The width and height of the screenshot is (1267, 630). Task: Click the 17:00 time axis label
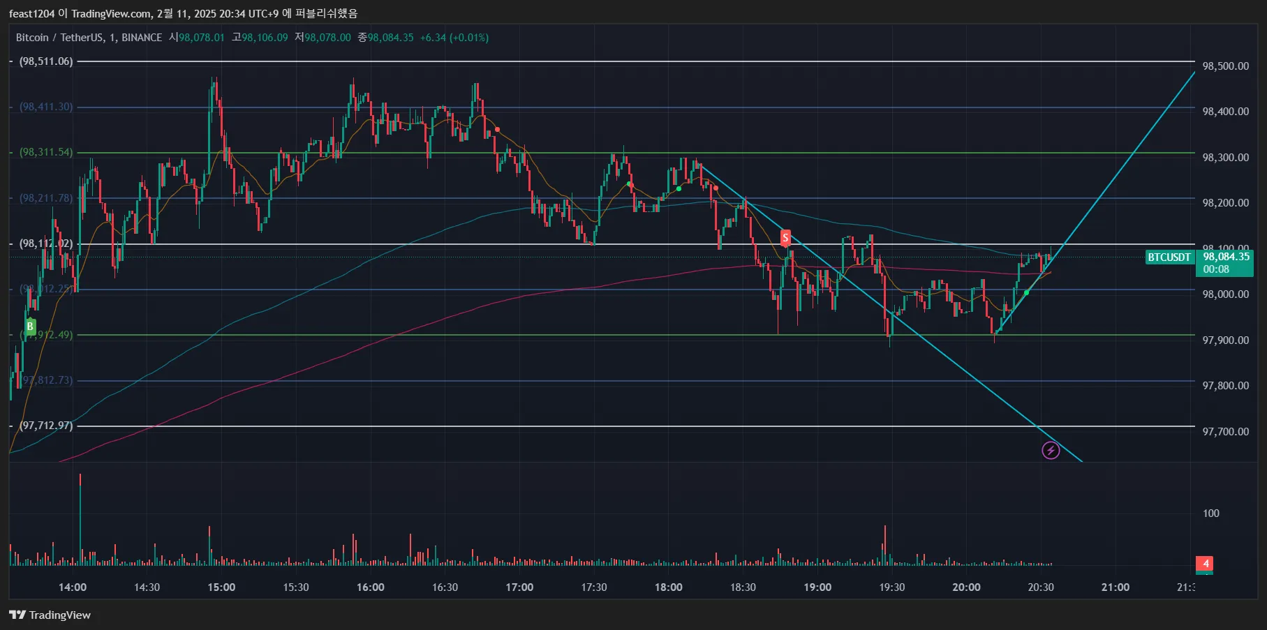[x=519, y=587]
